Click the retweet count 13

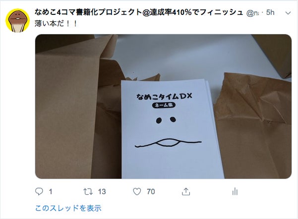click(x=102, y=192)
